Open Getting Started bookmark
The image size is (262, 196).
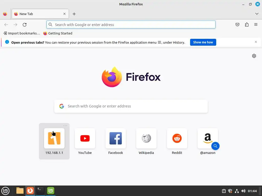click(58, 33)
